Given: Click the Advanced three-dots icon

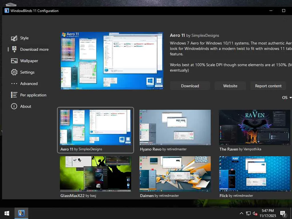Looking at the screenshot, I should point(14,84).
